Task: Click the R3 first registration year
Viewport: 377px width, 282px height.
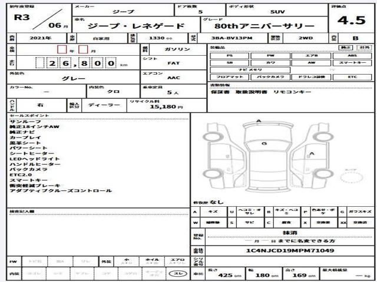Action: click(x=22, y=17)
